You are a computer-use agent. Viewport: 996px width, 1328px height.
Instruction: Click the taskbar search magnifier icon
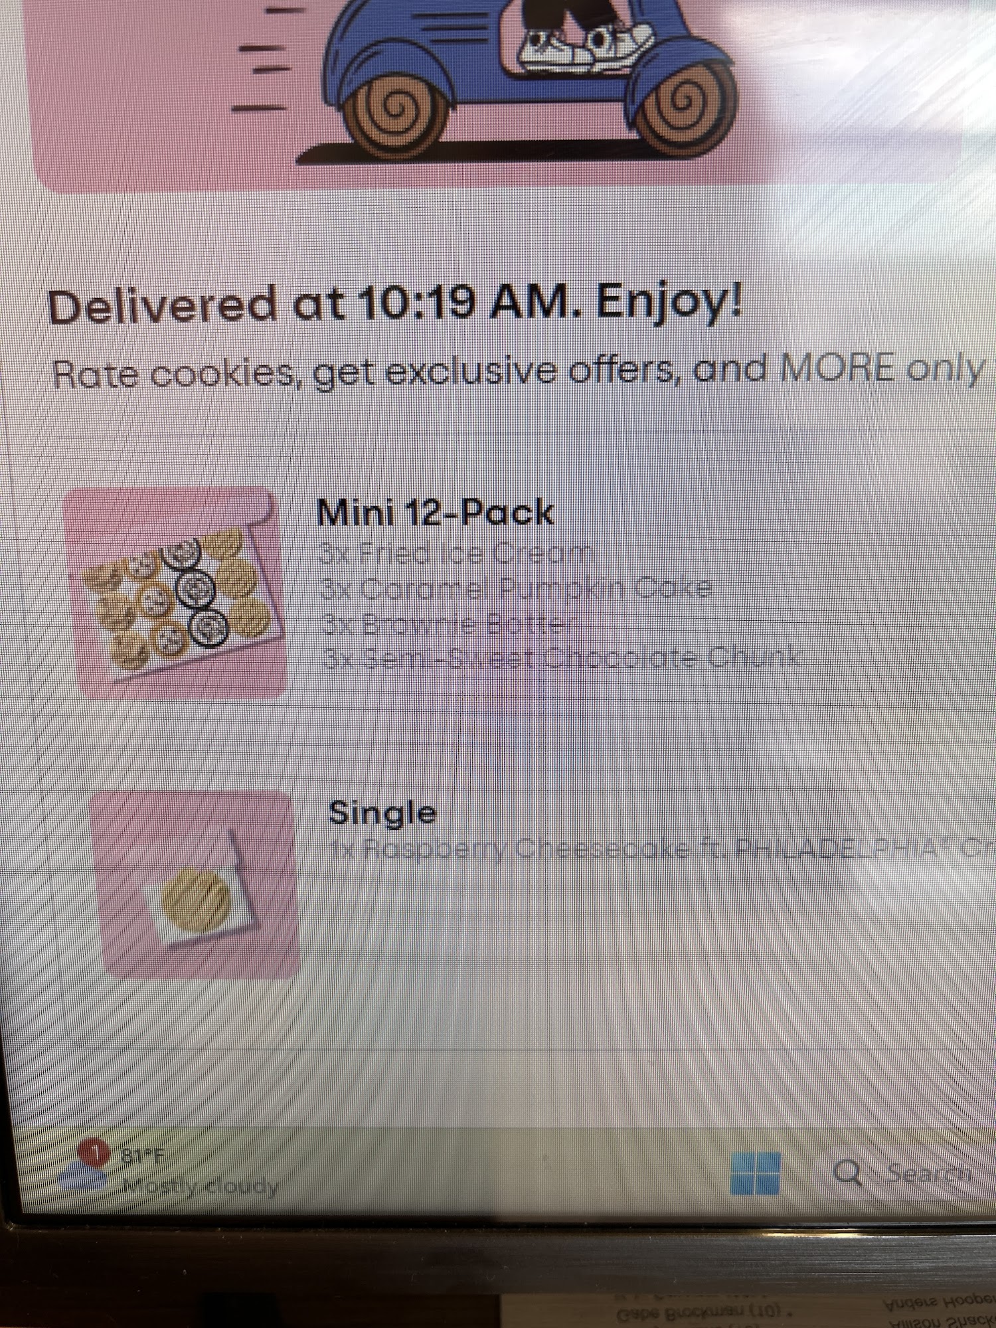tap(847, 1173)
